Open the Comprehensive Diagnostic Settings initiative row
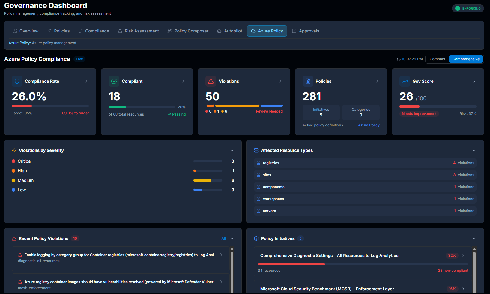This screenshot has width=490, height=294. click(x=329, y=256)
